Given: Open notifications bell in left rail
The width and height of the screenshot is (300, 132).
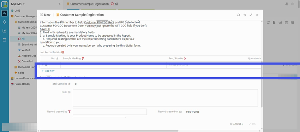Looking at the screenshot, I should [x=4, y=22].
